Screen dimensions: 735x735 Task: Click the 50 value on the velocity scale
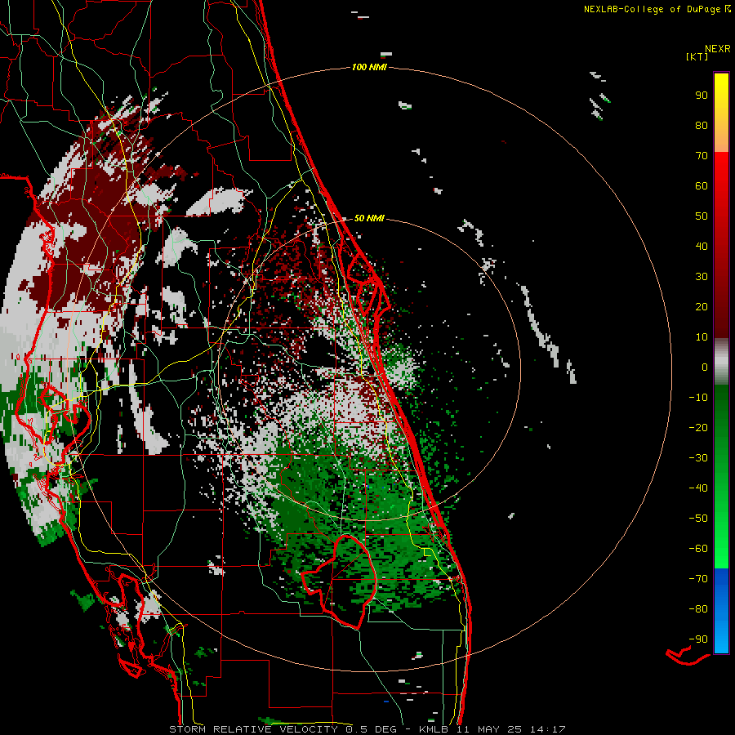pyautogui.click(x=702, y=216)
